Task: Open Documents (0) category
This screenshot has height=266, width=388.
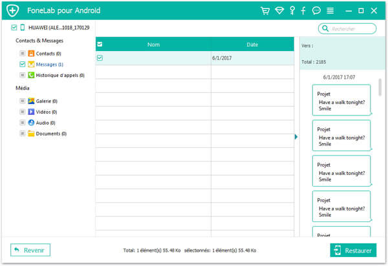Action: coord(51,134)
